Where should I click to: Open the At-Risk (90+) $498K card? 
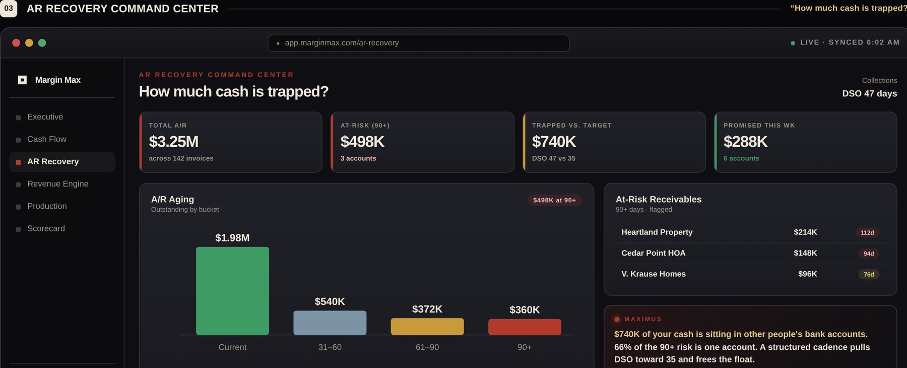tap(422, 142)
